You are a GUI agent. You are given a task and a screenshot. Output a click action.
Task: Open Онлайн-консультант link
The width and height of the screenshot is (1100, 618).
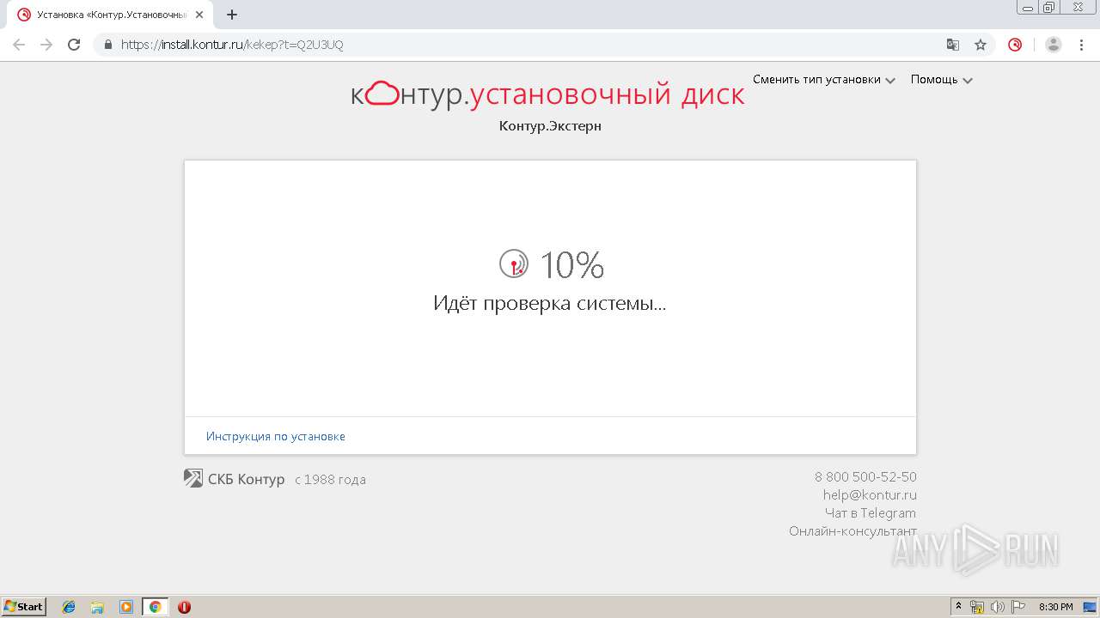[852, 531]
